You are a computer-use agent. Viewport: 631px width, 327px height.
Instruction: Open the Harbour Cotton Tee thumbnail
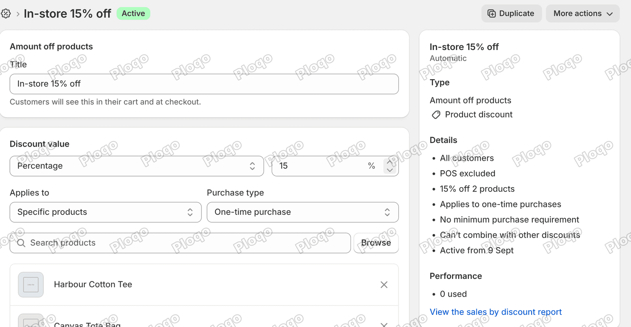tap(31, 284)
